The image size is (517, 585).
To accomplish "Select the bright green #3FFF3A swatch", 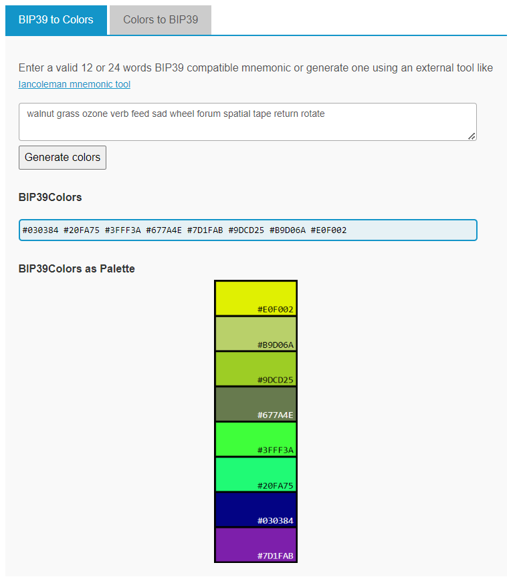I will click(x=255, y=439).
